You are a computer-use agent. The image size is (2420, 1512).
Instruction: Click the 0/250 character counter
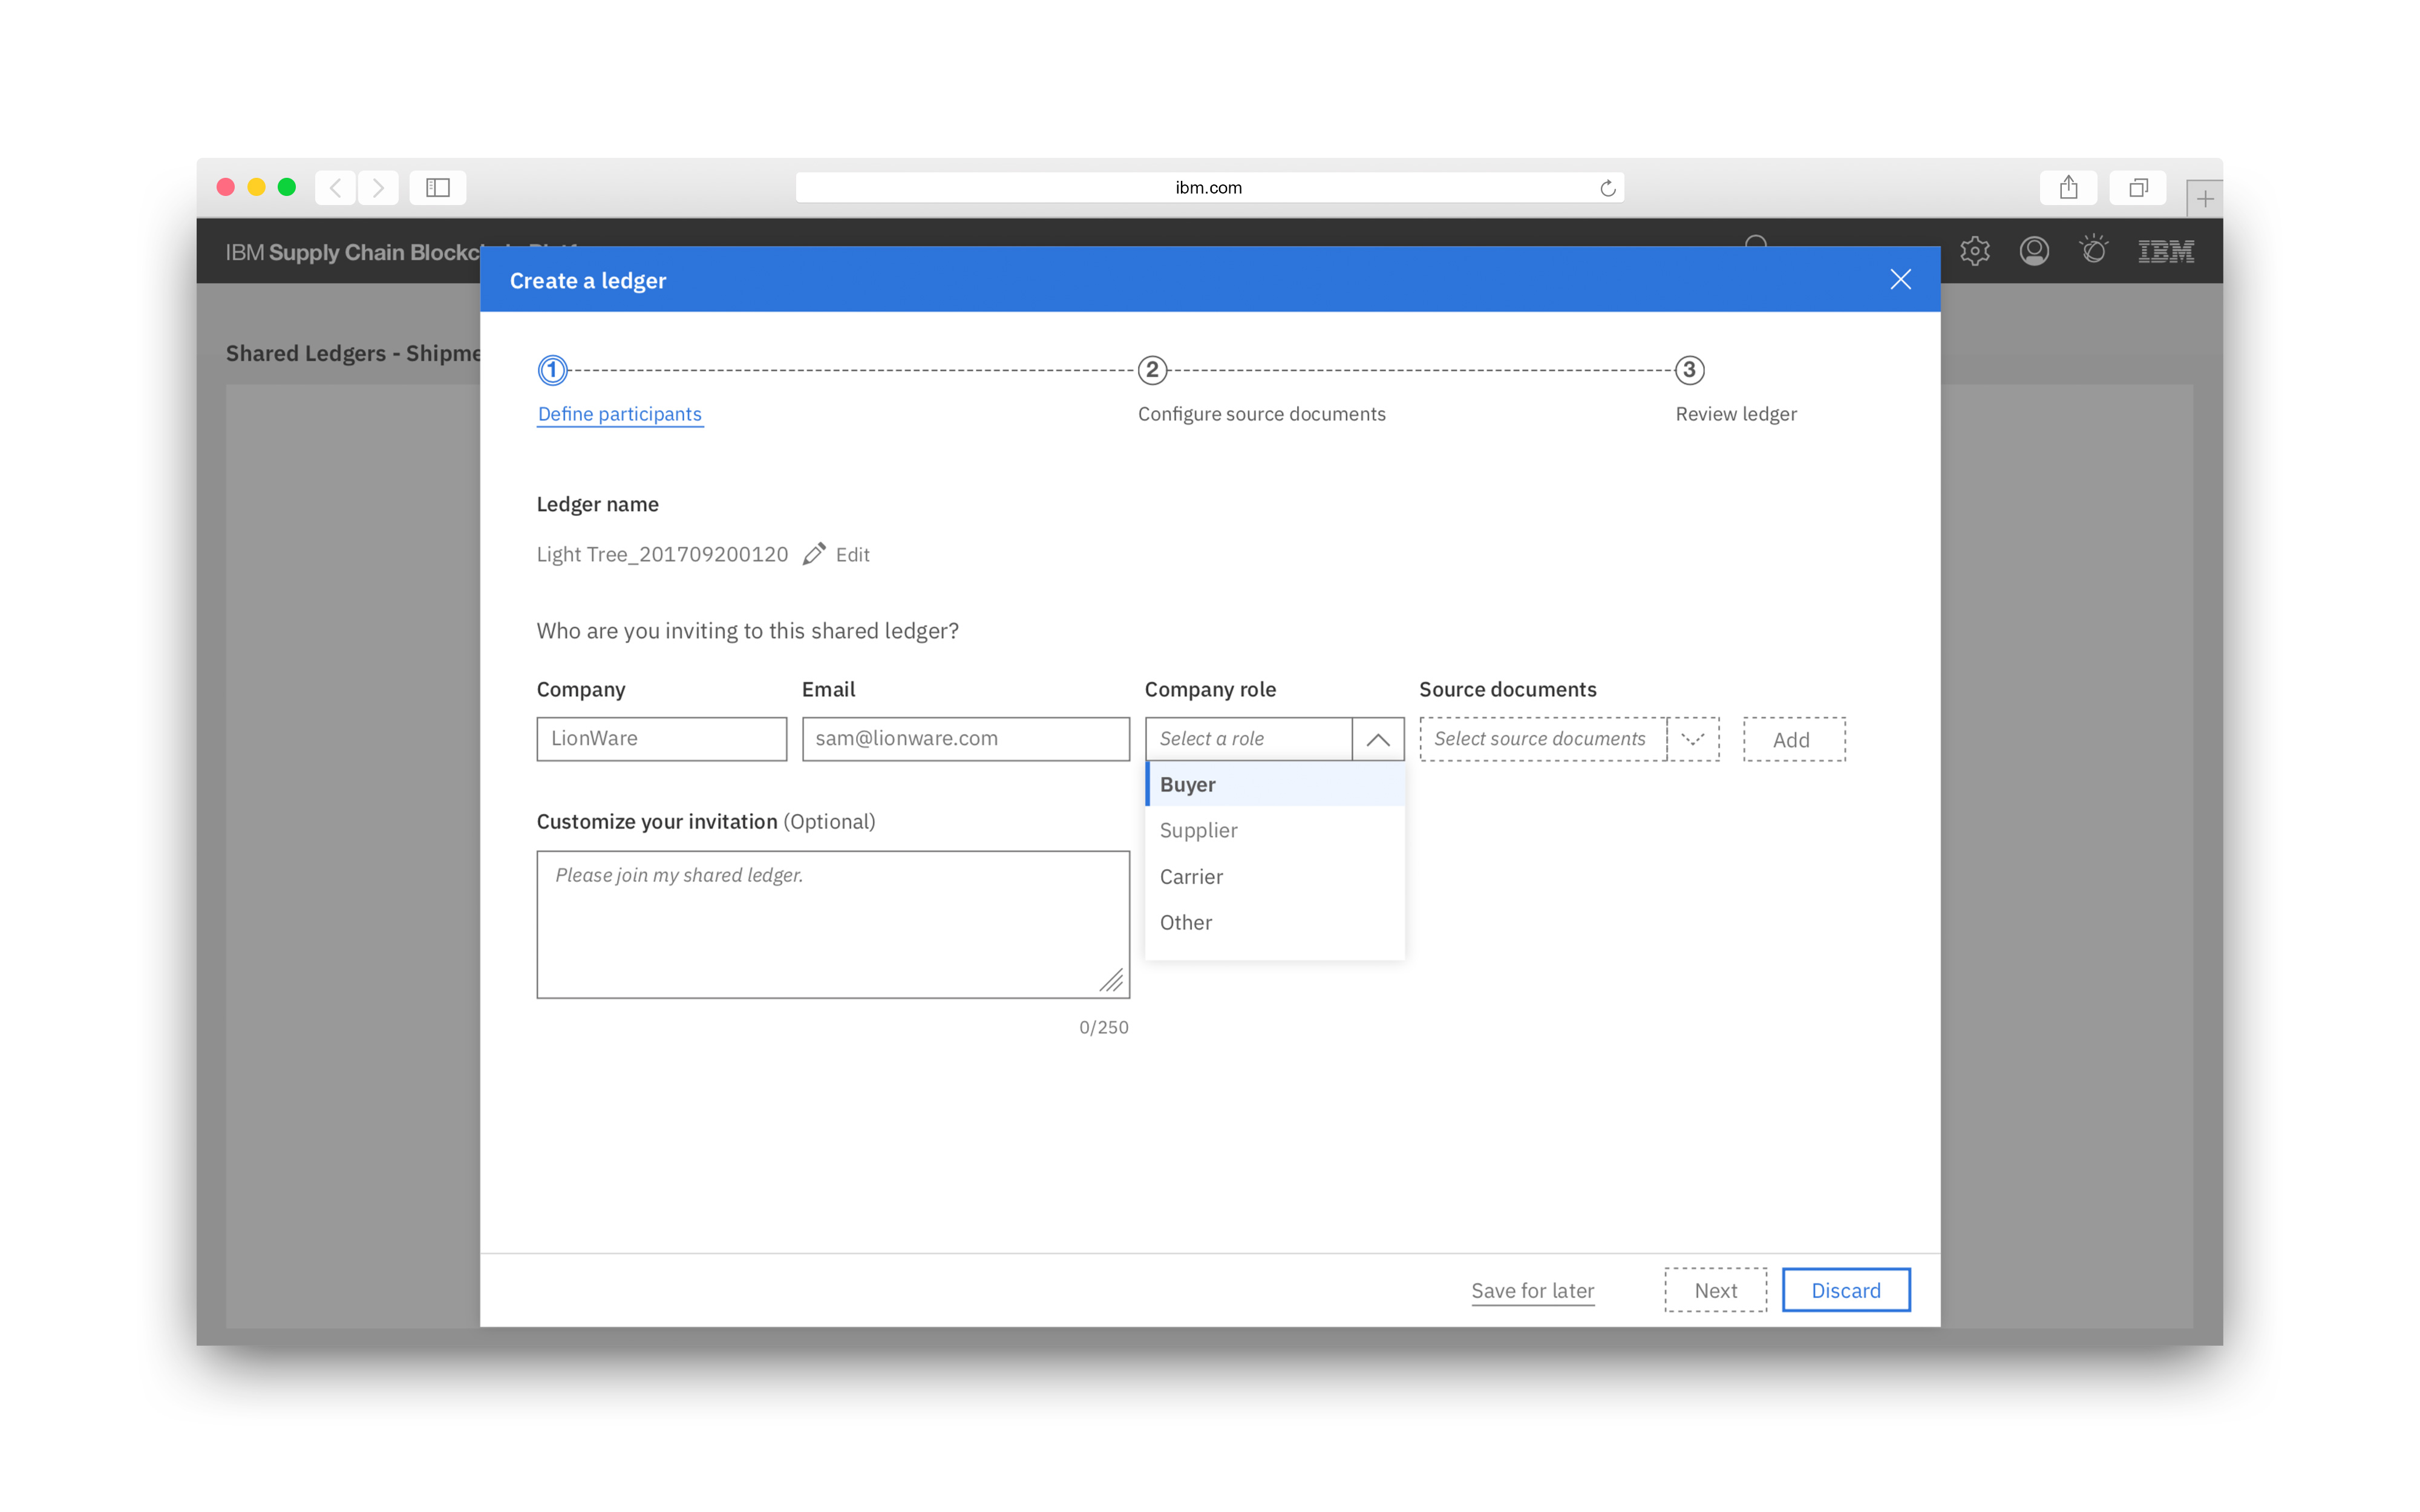[x=1103, y=1027]
